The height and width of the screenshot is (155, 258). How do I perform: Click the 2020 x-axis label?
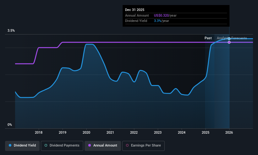click(86, 132)
